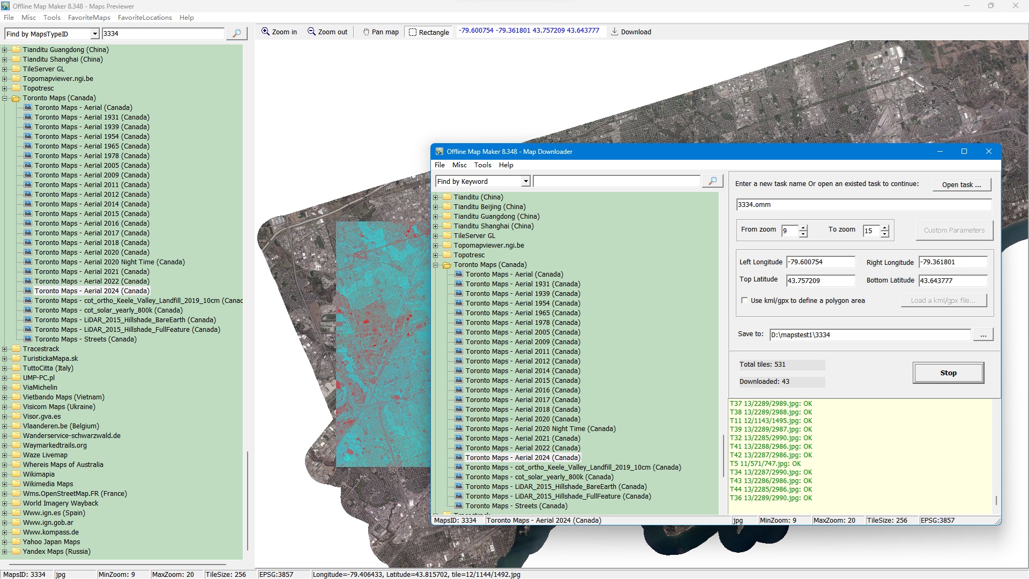The height and width of the screenshot is (579, 1029).
Task: Click the Save to path input field
Action: click(869, 335)
